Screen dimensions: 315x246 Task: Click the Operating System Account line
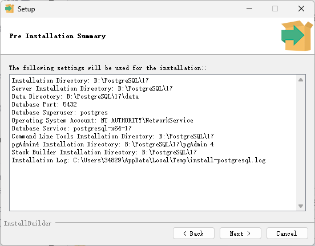(102, 121)
